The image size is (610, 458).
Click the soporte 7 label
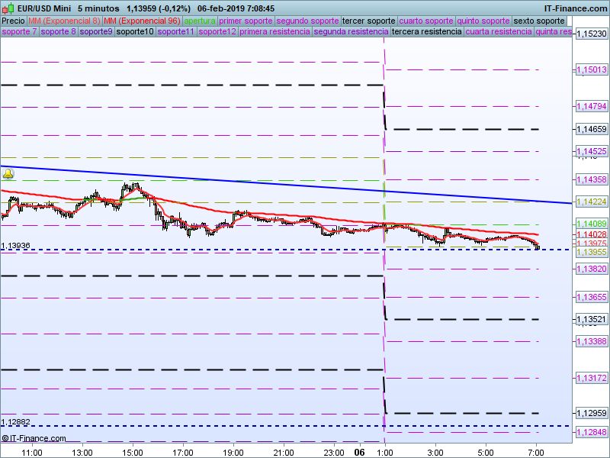(19, 31)
